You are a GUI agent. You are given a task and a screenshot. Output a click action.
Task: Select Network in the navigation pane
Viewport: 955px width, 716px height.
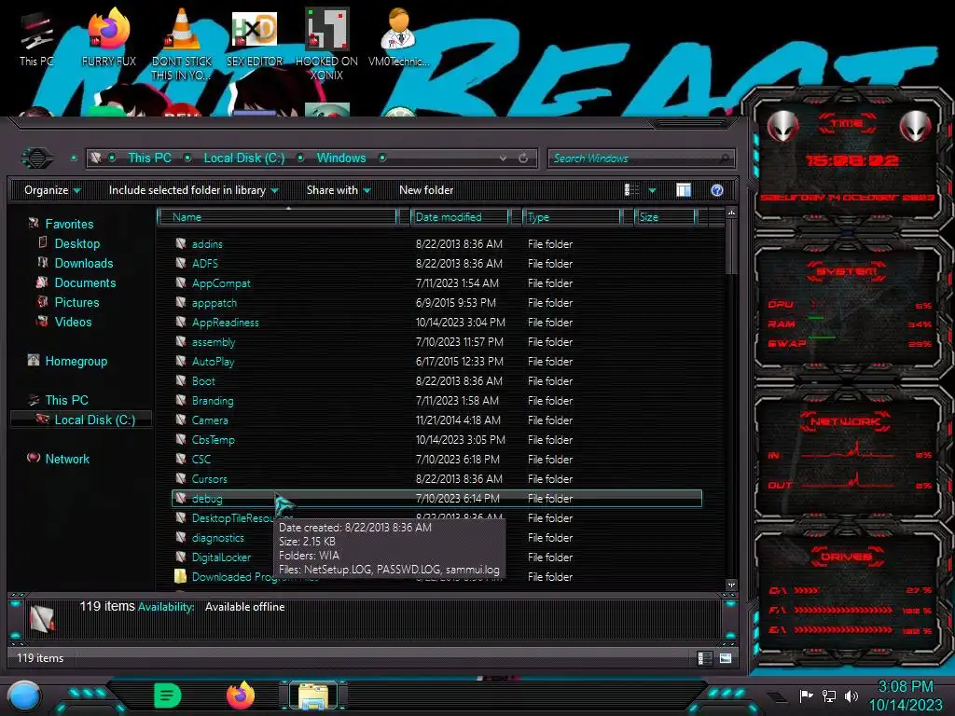(x=59, y=459)
